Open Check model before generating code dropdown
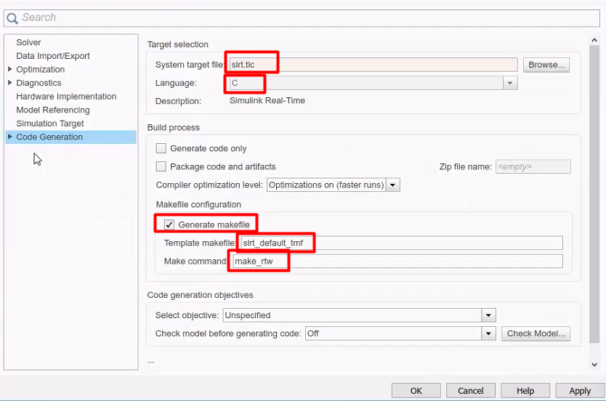 (489, 333)
